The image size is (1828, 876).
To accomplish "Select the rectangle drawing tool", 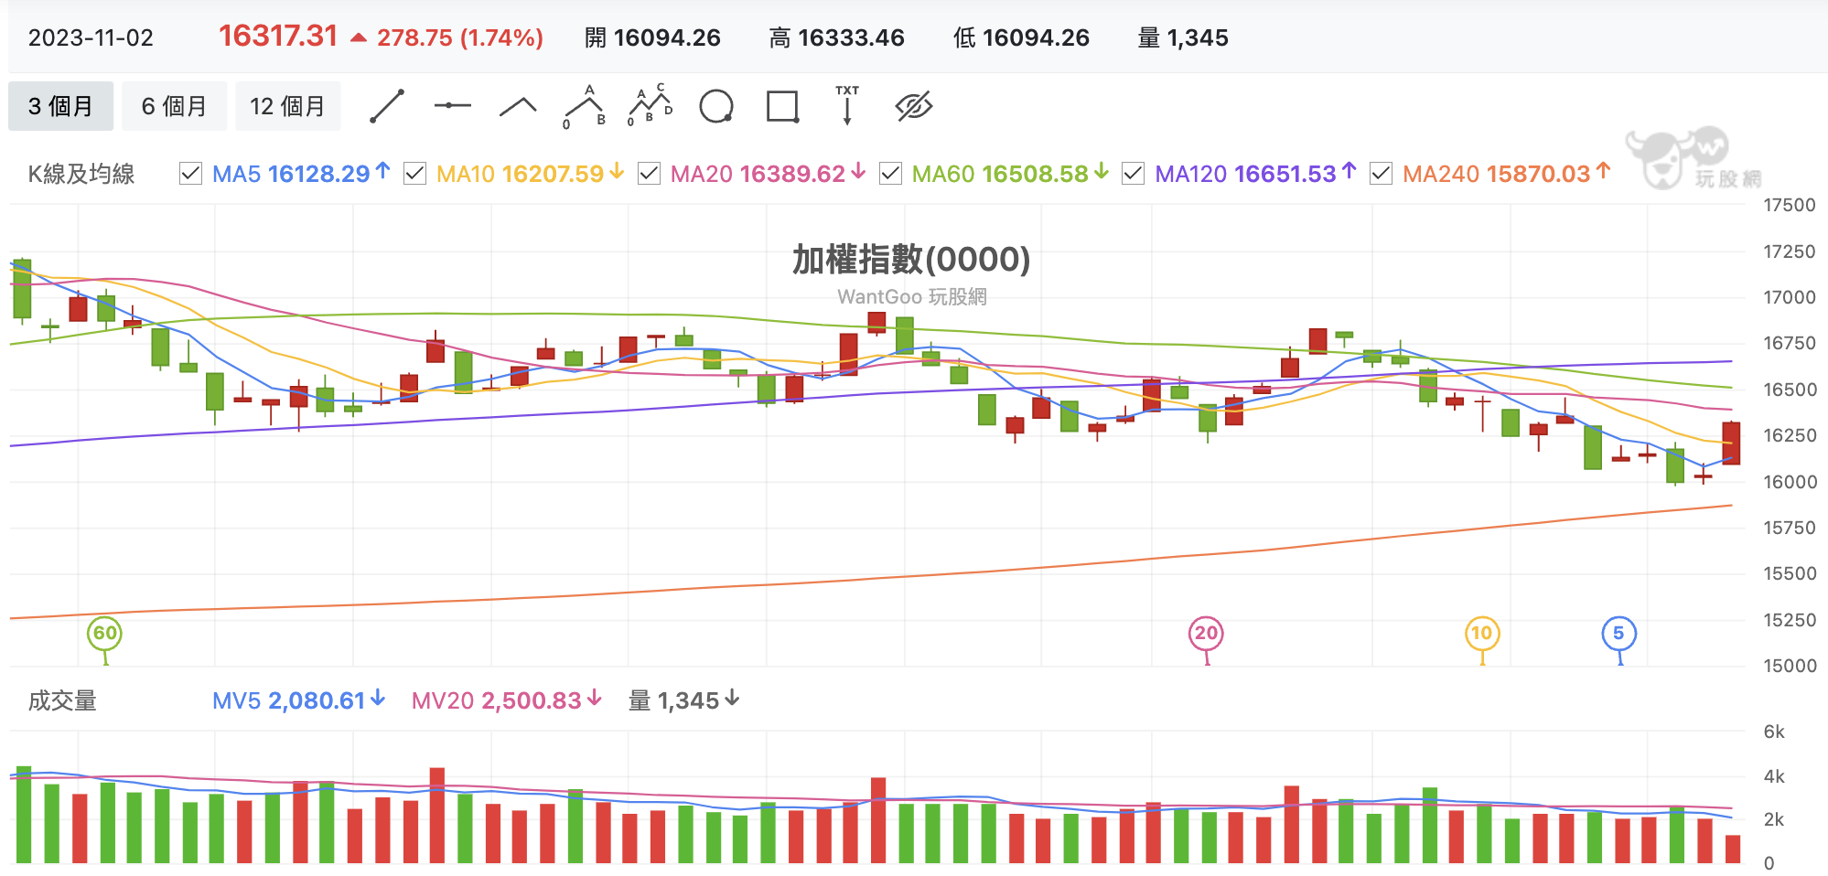I will pos(782,106).
